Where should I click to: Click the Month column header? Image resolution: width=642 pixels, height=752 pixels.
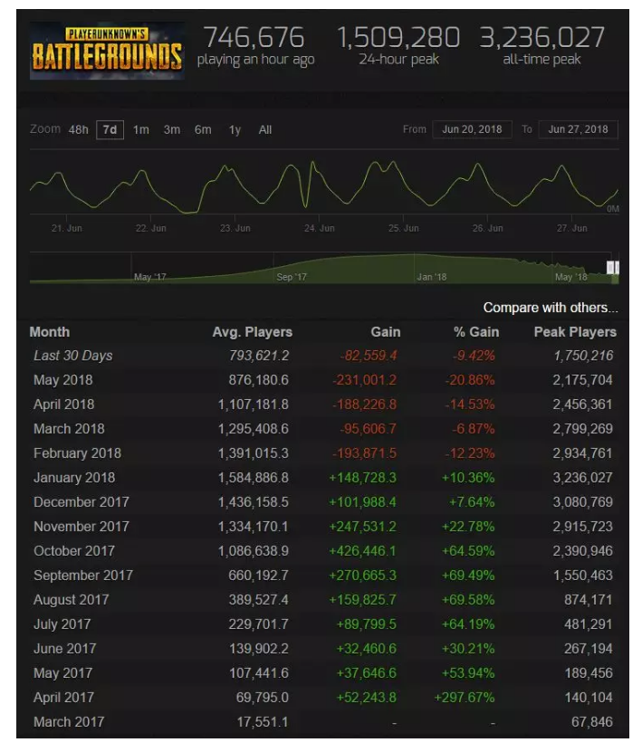[x=50, y=332]
